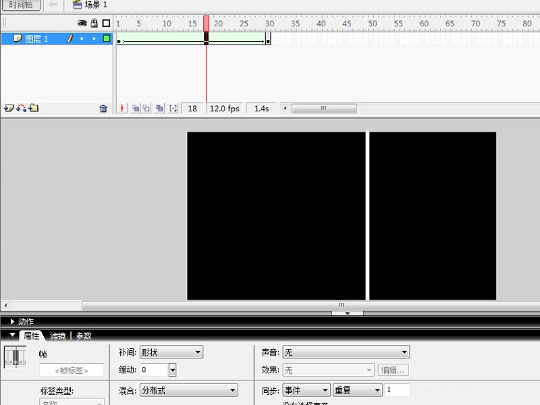Click the 帧标签 frame label field
Viewport: 540px width, 405px height.
coord(71,371)
